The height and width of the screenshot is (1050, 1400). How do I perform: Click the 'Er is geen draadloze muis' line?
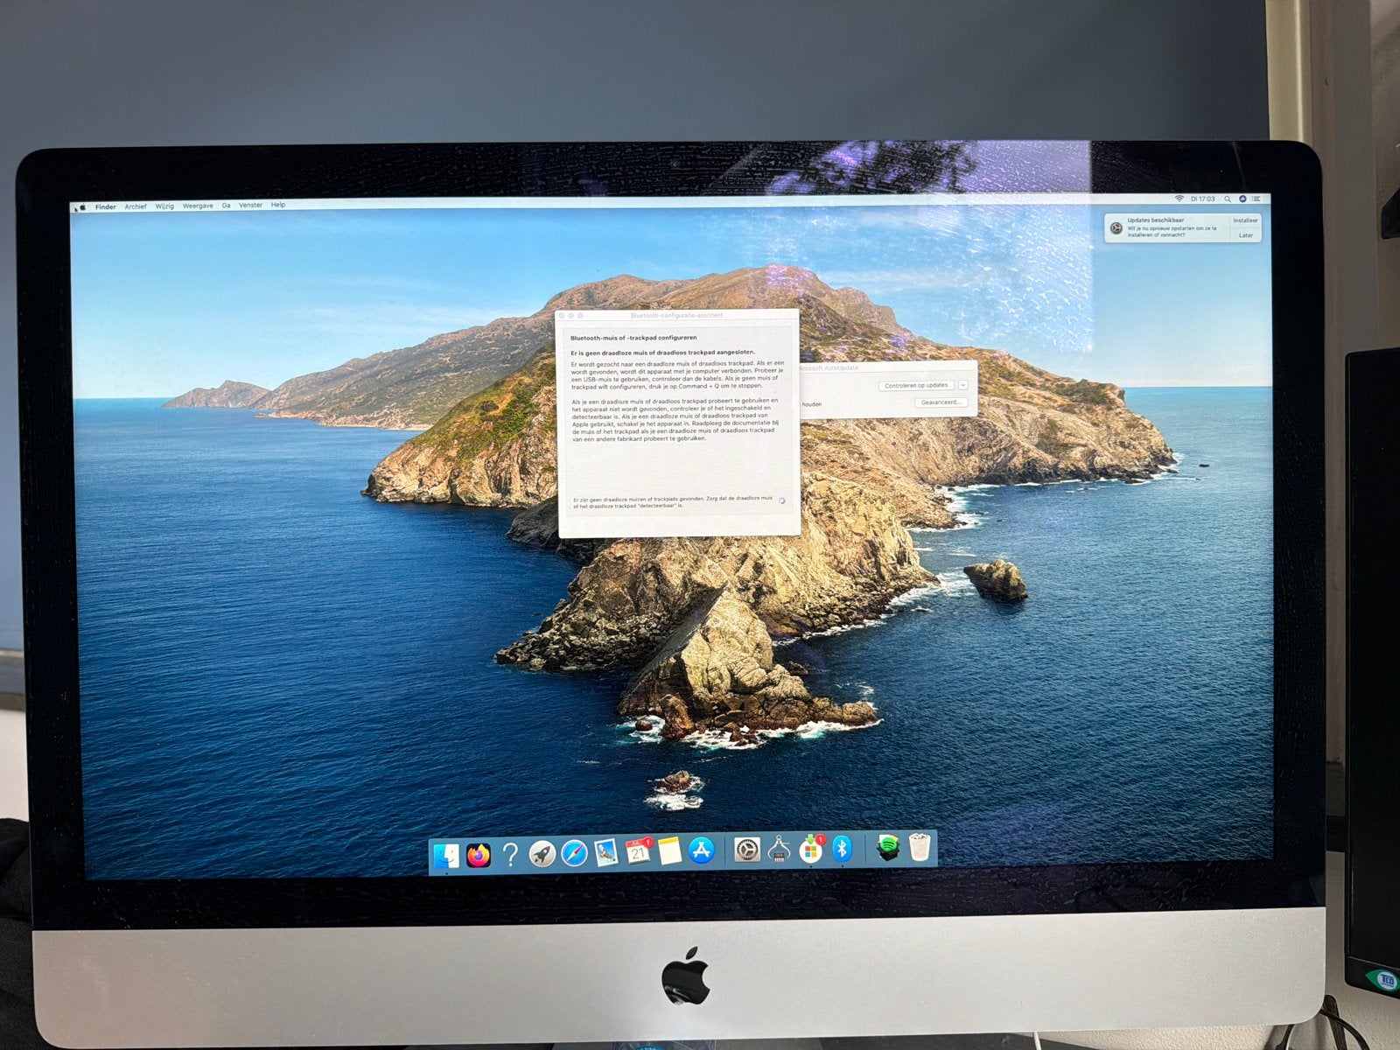coord(662,353)
